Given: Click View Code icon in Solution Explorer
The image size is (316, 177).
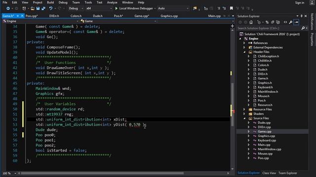Looking at the screenshot, I should (x=285, y=22).
